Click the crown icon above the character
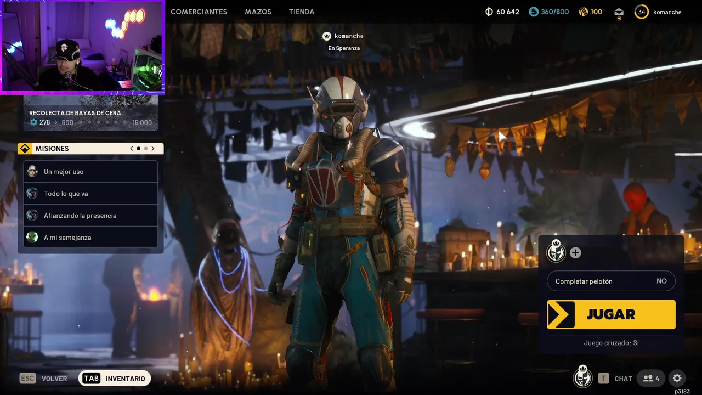 pyautogui.click(x=327, y=36)
